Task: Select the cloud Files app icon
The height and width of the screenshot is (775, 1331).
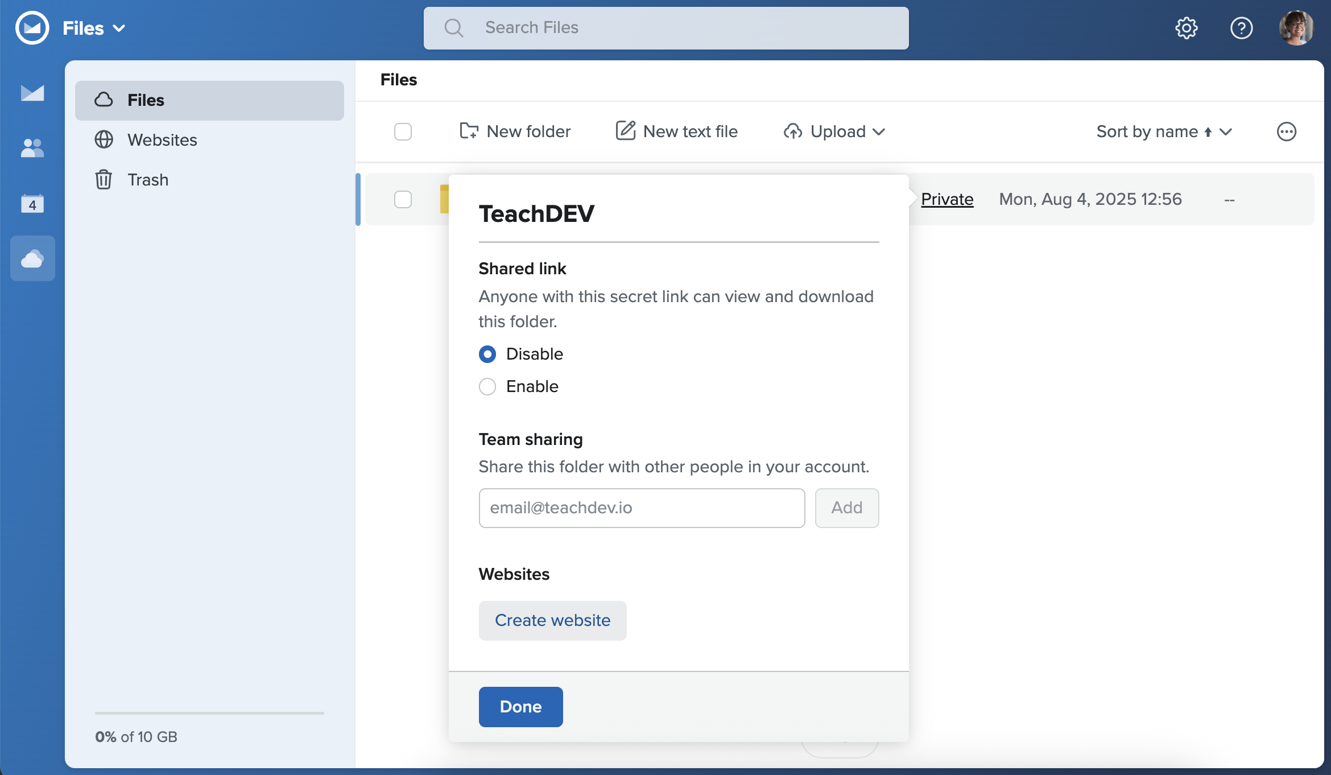Action: tap(32, 258)
